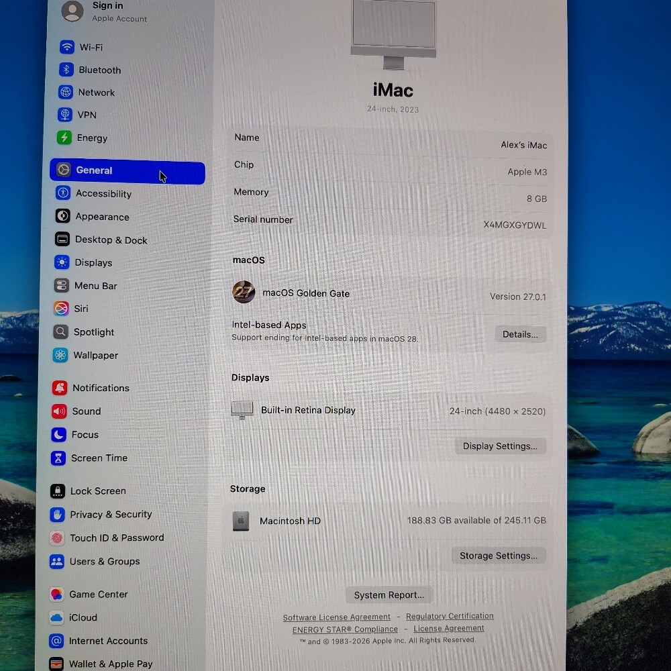
Task: Open Storage Settings button
Action: pos(499,556)
